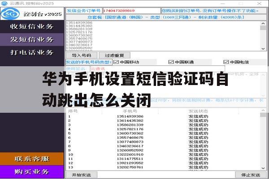The image size is (269, 179).
Task: Select table row with 13586281339
Action: pos(163,125)
